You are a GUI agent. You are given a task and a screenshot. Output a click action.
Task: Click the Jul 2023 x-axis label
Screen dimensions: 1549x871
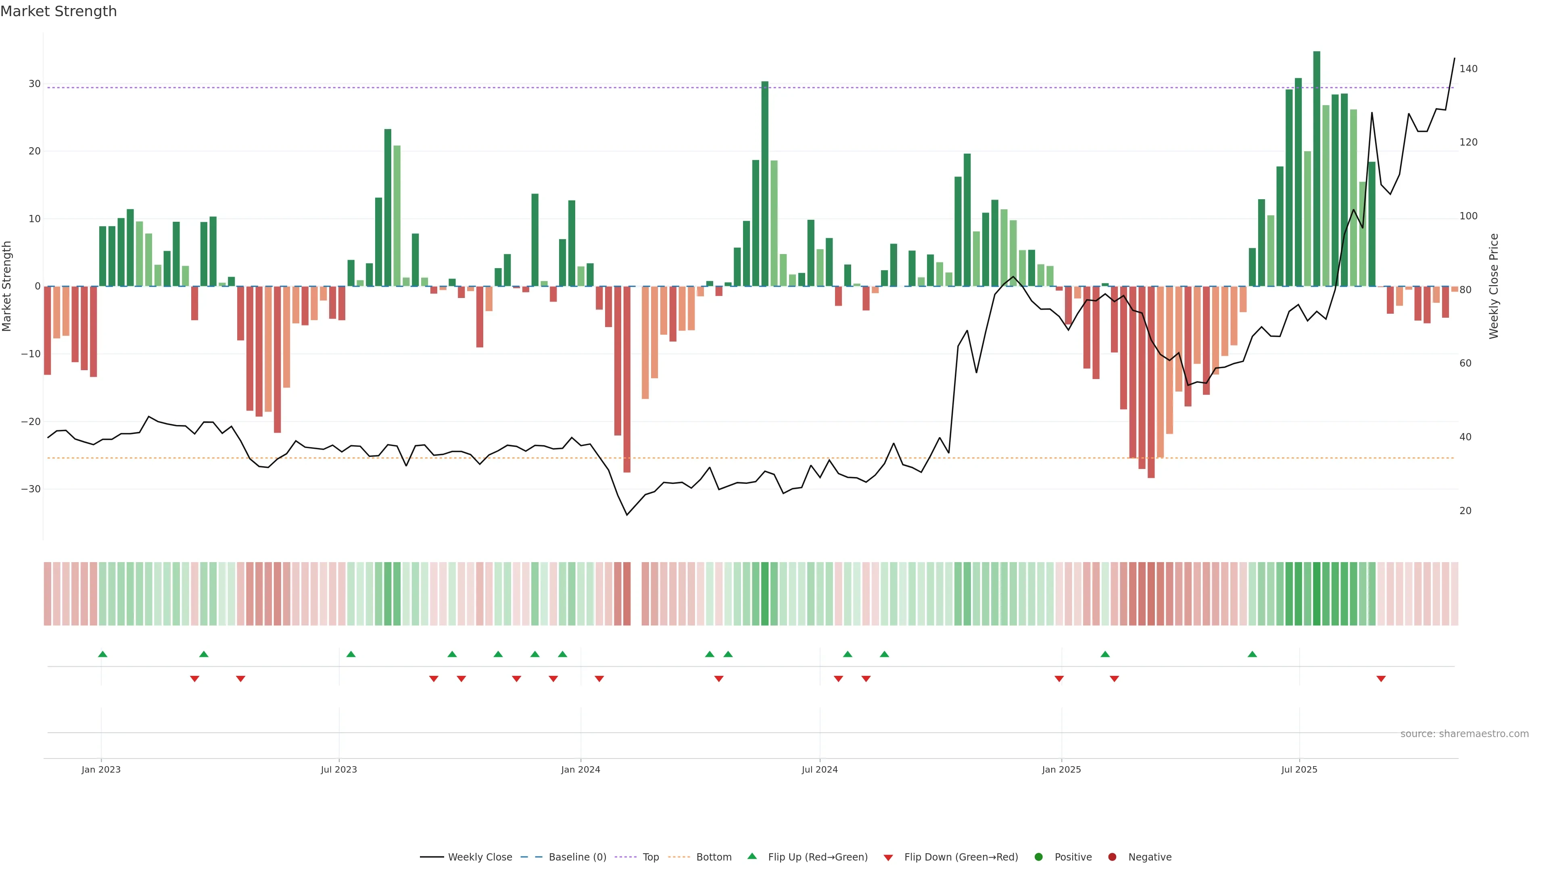pyautogui.click(x=338, y=769)
